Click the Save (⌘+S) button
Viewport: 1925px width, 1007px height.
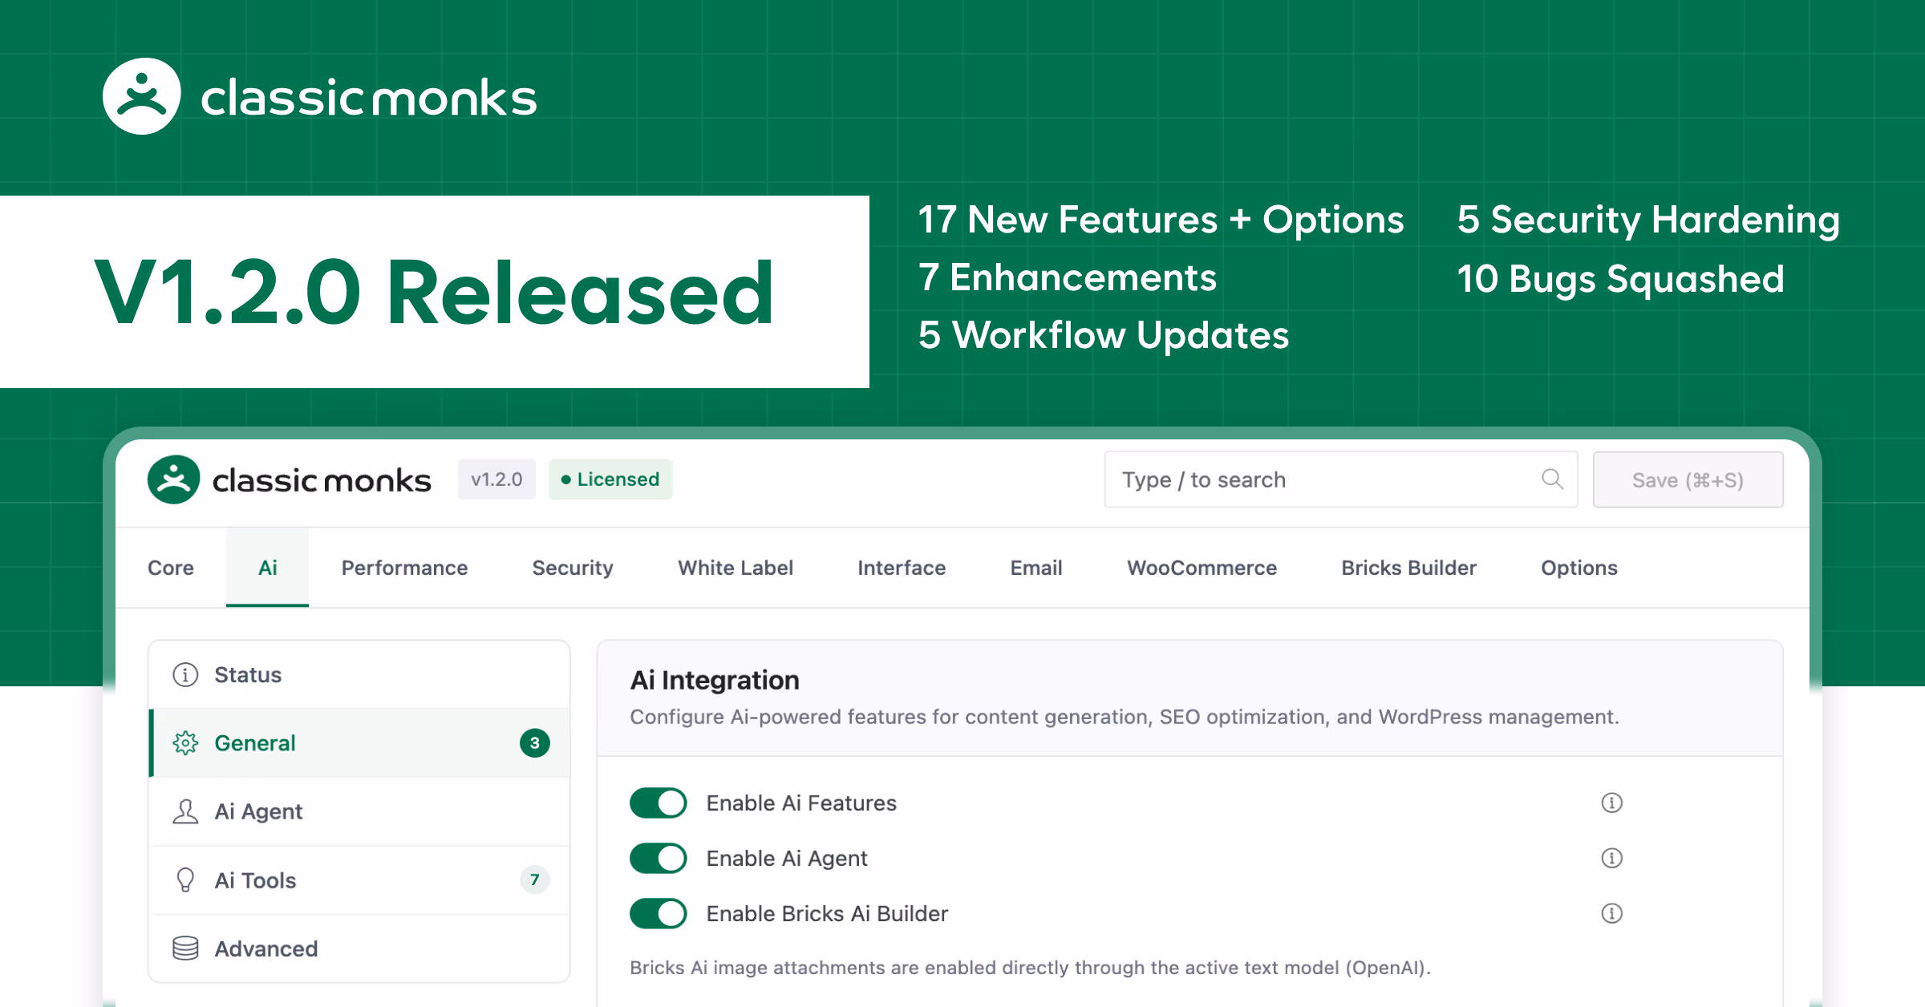(x=1688, y=479)
